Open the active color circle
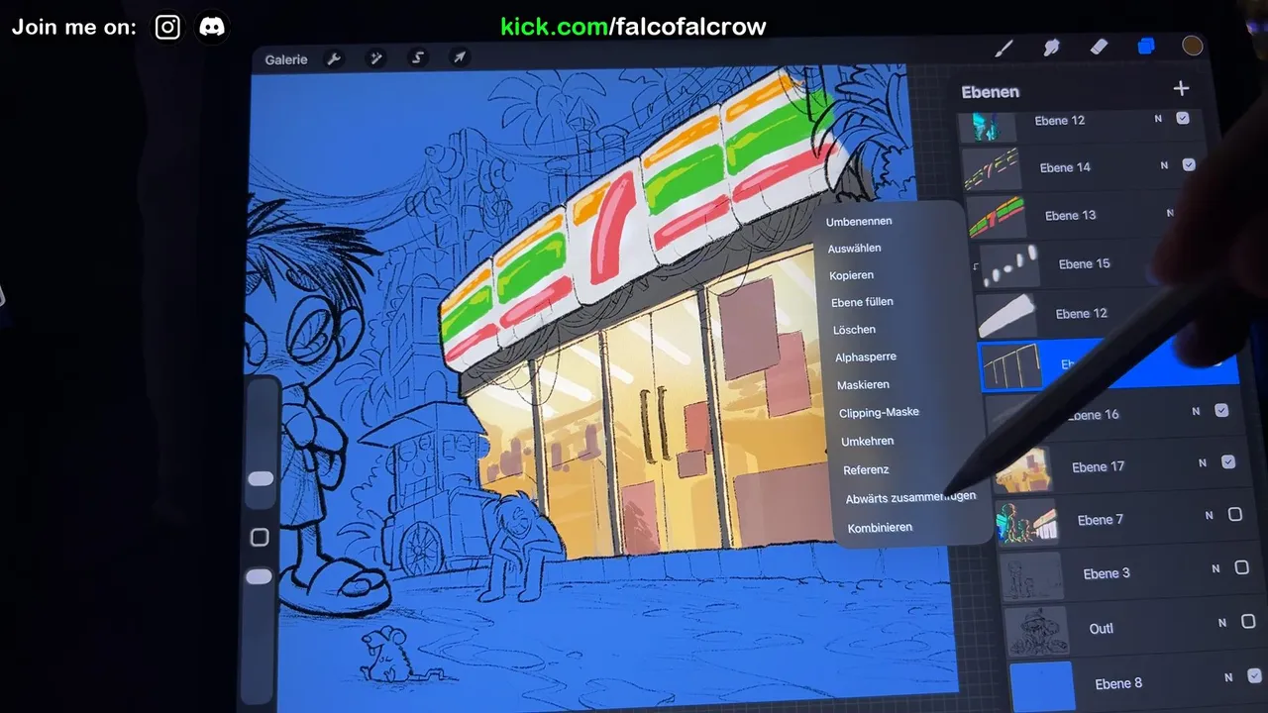Image resolution: width=1268 pixels, height=713 pixels. 1192,46
